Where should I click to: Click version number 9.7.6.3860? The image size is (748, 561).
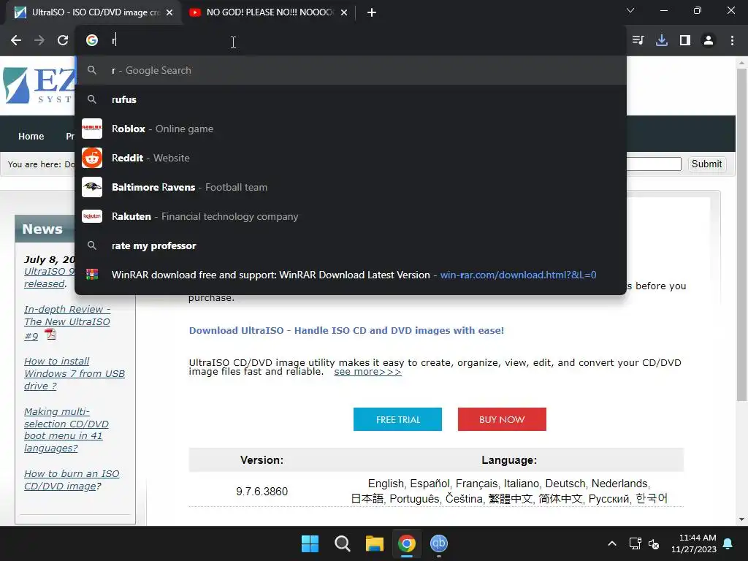262,492
